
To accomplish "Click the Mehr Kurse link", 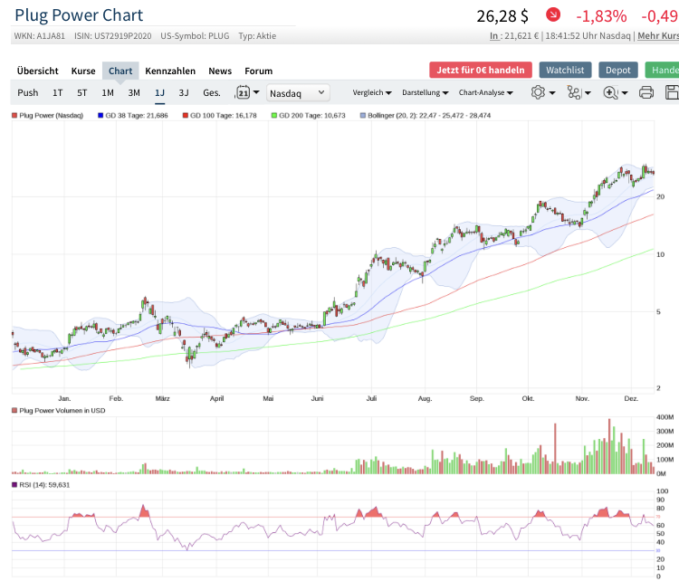I will [x=657, y=36].
